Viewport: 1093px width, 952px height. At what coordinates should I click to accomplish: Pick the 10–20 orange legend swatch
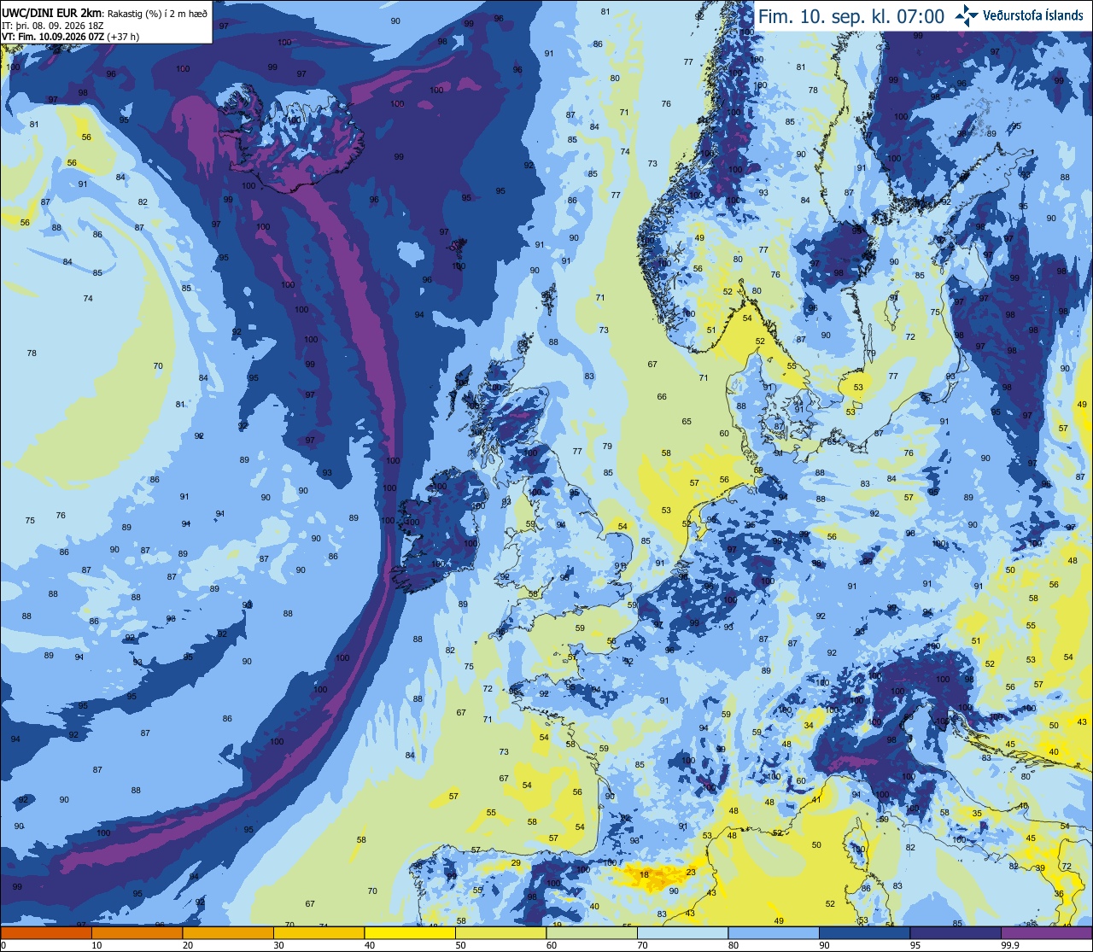tap(137, 933)
